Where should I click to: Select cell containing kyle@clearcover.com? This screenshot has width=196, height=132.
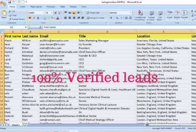tap(59, 56)
